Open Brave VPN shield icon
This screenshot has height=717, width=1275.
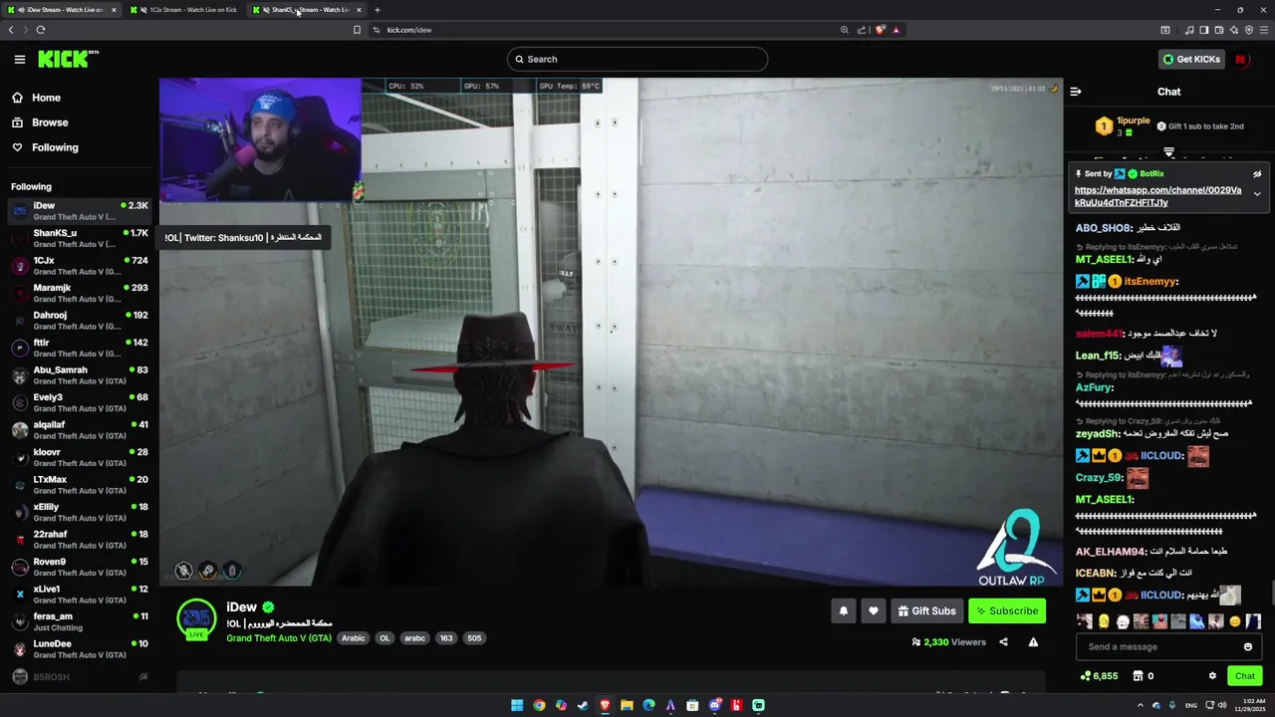click(1247, 30)
